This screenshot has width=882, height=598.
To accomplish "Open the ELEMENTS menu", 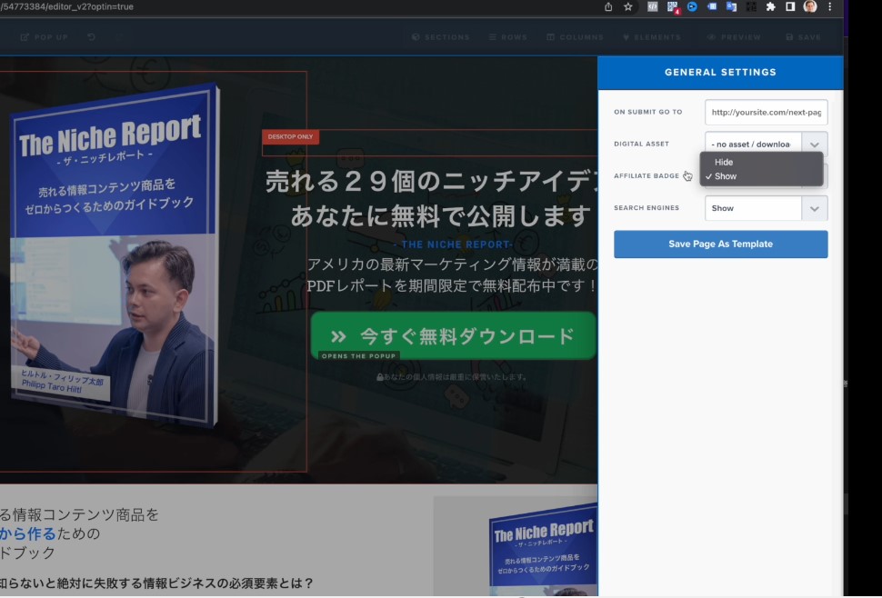I will click(x=652, y=37).
